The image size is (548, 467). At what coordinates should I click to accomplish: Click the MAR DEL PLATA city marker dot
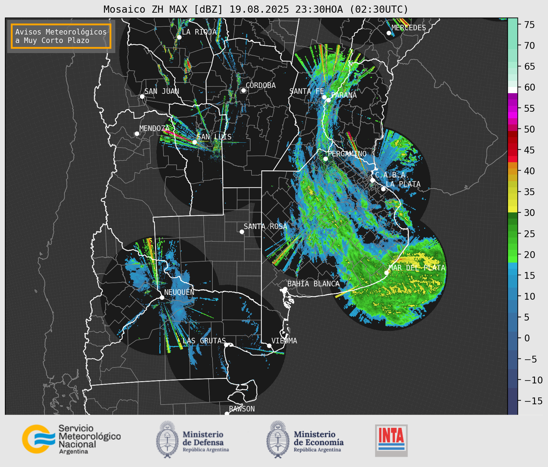click(387, 272)
